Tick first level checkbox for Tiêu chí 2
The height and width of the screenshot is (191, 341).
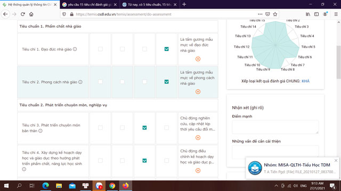pyautogui.click(x=100, y=82)
